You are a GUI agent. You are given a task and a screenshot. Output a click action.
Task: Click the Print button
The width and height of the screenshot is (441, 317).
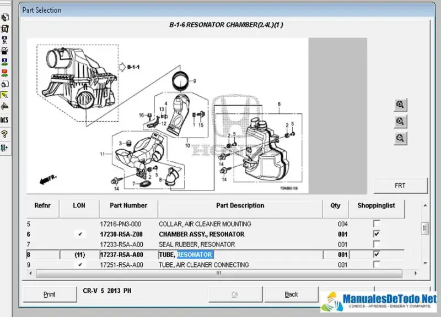coord(50,294)
